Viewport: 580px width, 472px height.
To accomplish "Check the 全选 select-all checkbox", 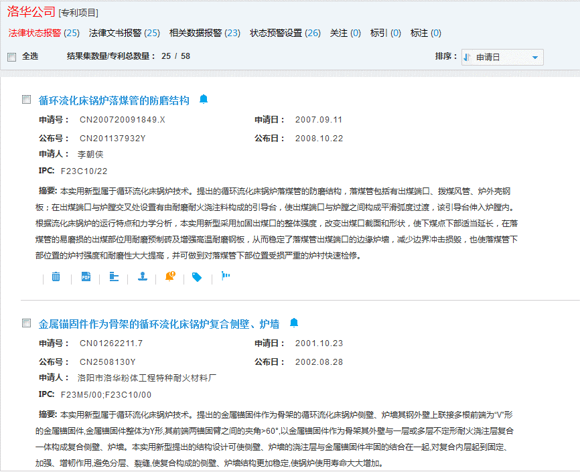I will point(11,57).
